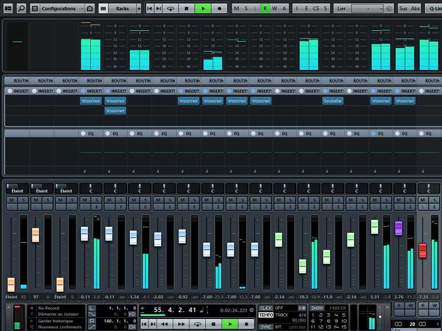
Task: Open the DoubleDel insert plugin slot
Action: (332, 101)
